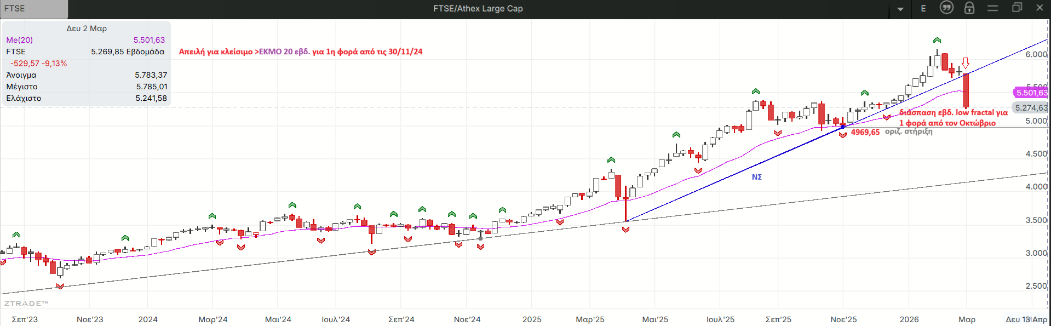Click the Me(20) indicator legend entry
1051x326 pixels.
pyautogui.click(x=20, y=40)
